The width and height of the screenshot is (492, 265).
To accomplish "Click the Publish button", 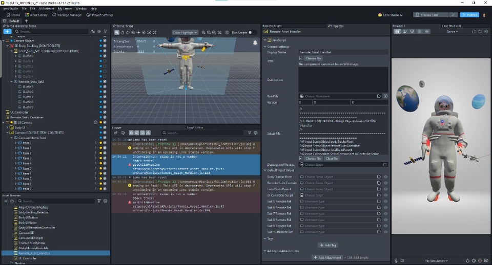I will click(x=469, y=15).
